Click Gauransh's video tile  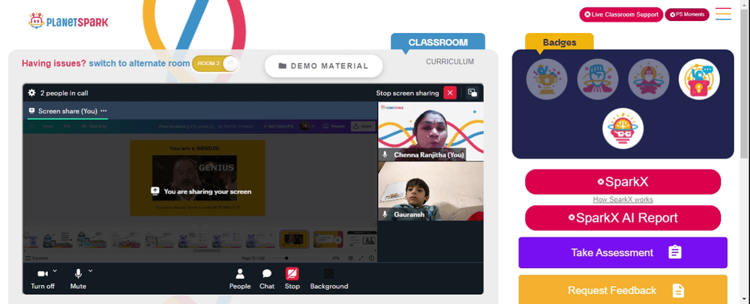click(430, 191)
